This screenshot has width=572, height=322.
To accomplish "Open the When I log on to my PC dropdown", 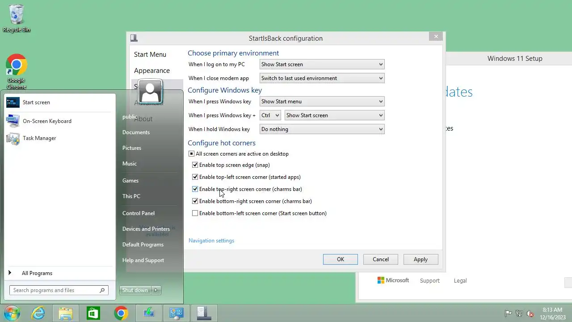I will point(322,64).
